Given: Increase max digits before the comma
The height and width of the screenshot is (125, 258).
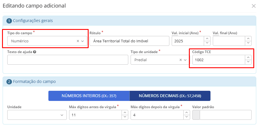Looking at the screenshot, I should (124, 113).
